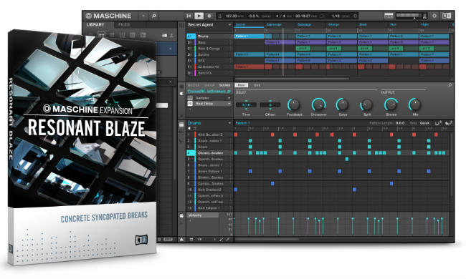Image resolution: width=466 pixels, height=279 pixels.
Task: Select the MASTER tab in control area
Action: pyautogui.click(x=194, y=85)
